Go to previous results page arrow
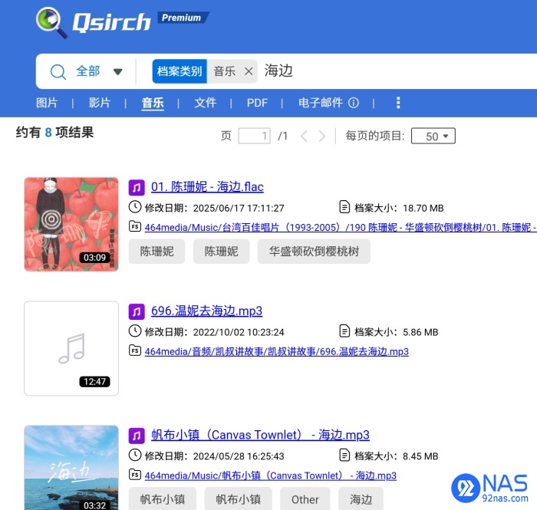Screen dimensions: 537x510 (304, 136)
